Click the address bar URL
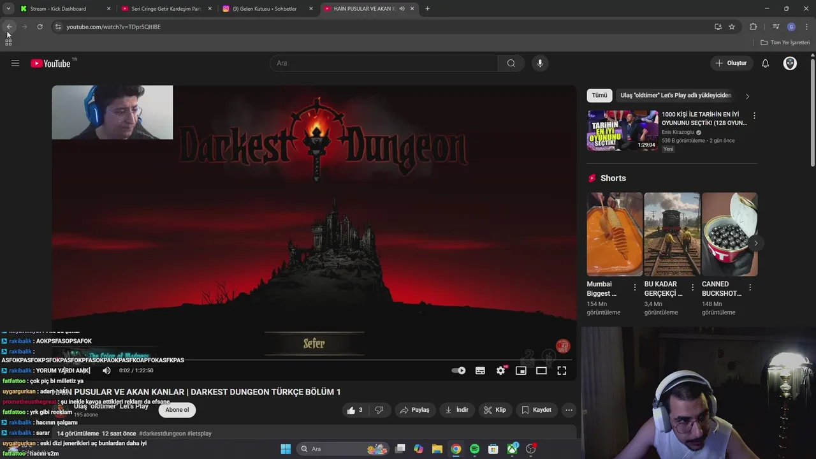 (x=113, y=27)
